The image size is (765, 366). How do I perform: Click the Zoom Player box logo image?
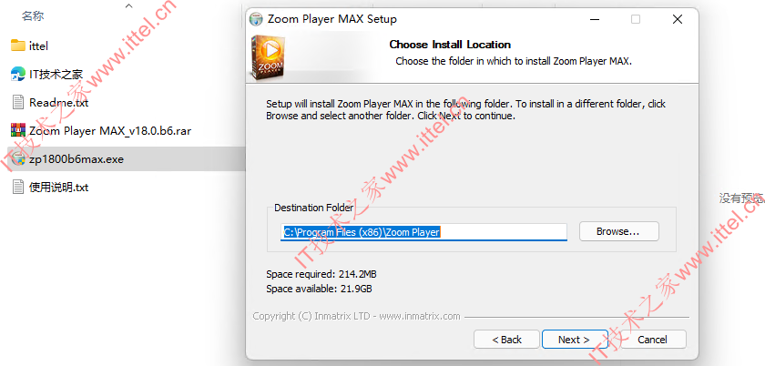point(267,57)
